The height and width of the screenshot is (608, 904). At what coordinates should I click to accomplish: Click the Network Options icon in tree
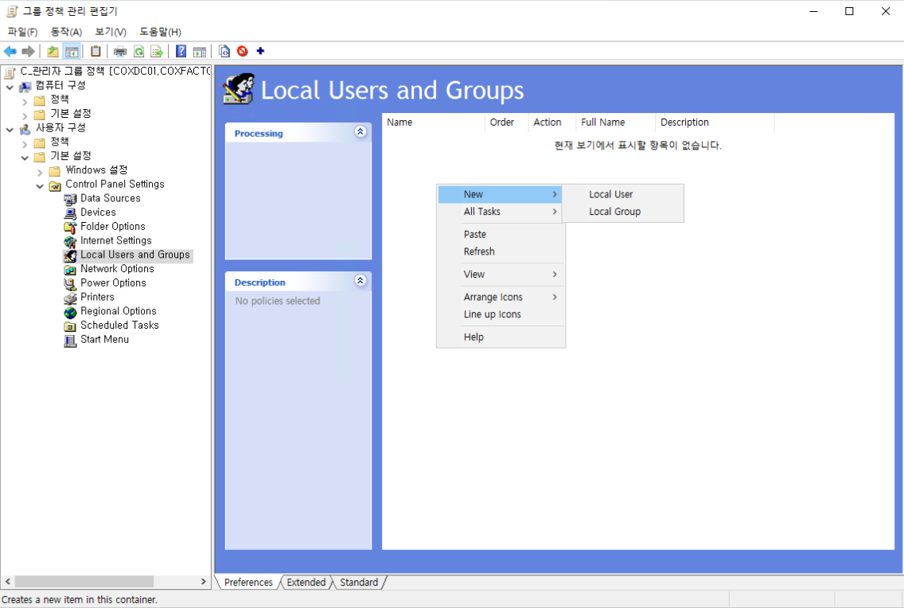(70, 269)
